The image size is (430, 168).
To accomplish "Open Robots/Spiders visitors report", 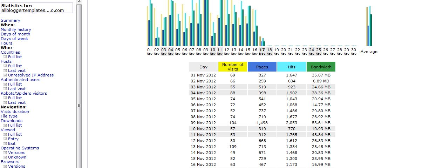I will (x=24, y=93).
